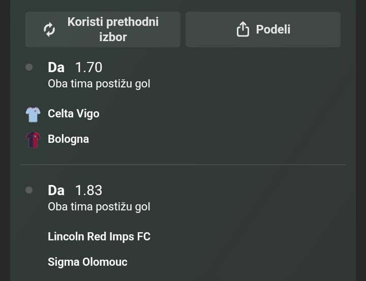The image size is (366, 281).
Task: Click the divider line below Bologna
Action: point(183,165)
